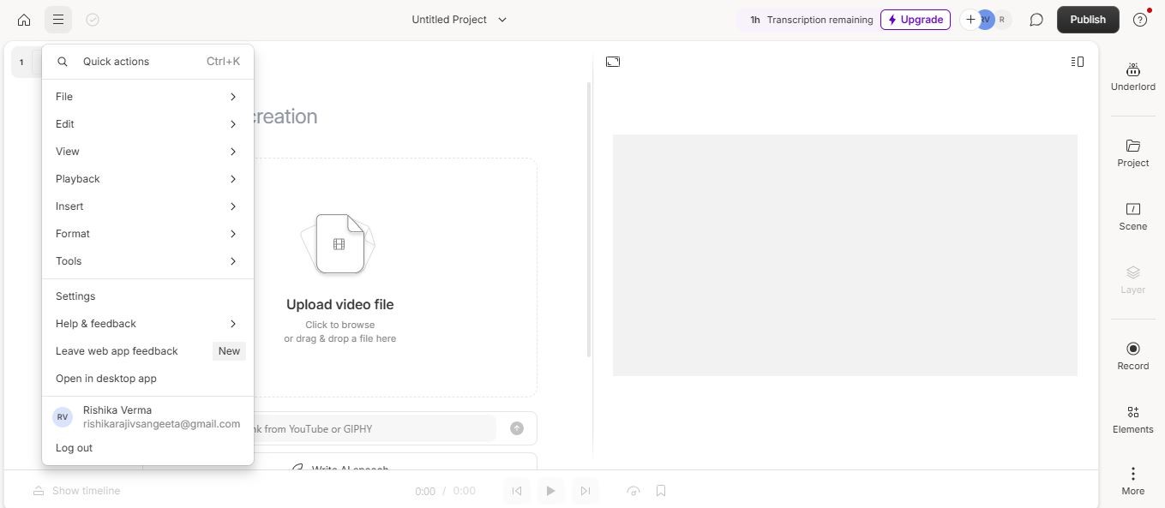Click the help question mark icon
Screen dimensions: 1165x508
click(1139, 20)
